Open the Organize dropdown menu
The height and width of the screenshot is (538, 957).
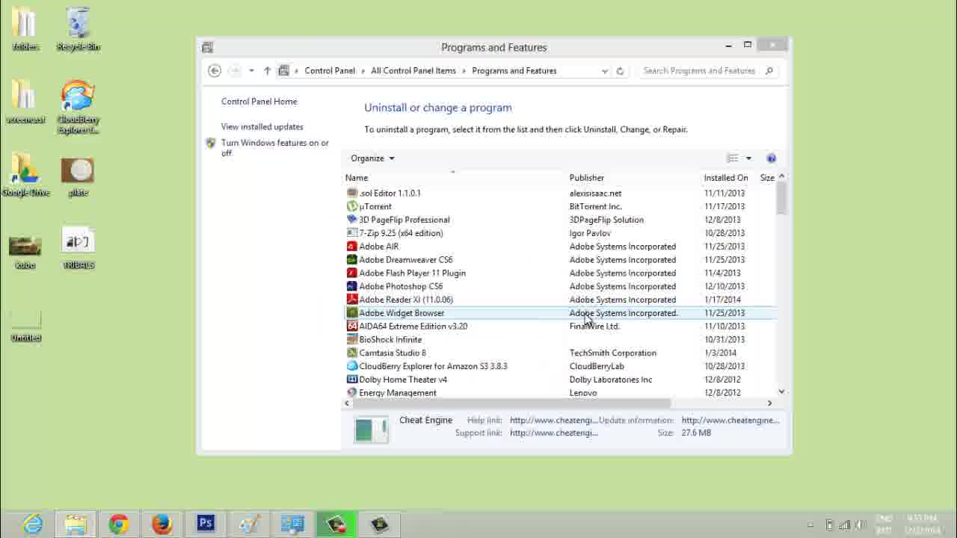pyautogui.click(x=372, y=158)
